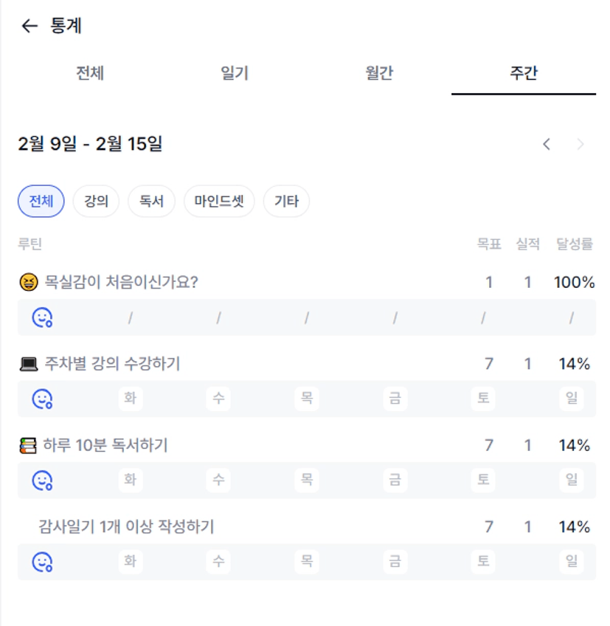The height and width of the screenshot is (626, 610).
Task: Click smiley icon under 감사일기 routine
Action: pyautogui.click(x=42, y=563)
